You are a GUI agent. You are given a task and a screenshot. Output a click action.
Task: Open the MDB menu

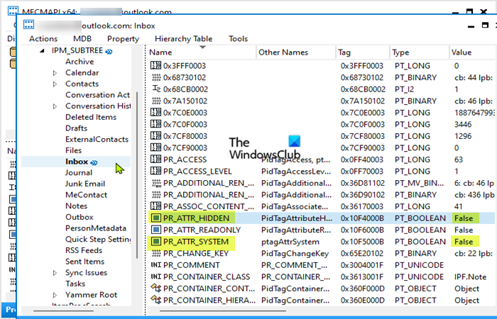(x=82, y=38)
